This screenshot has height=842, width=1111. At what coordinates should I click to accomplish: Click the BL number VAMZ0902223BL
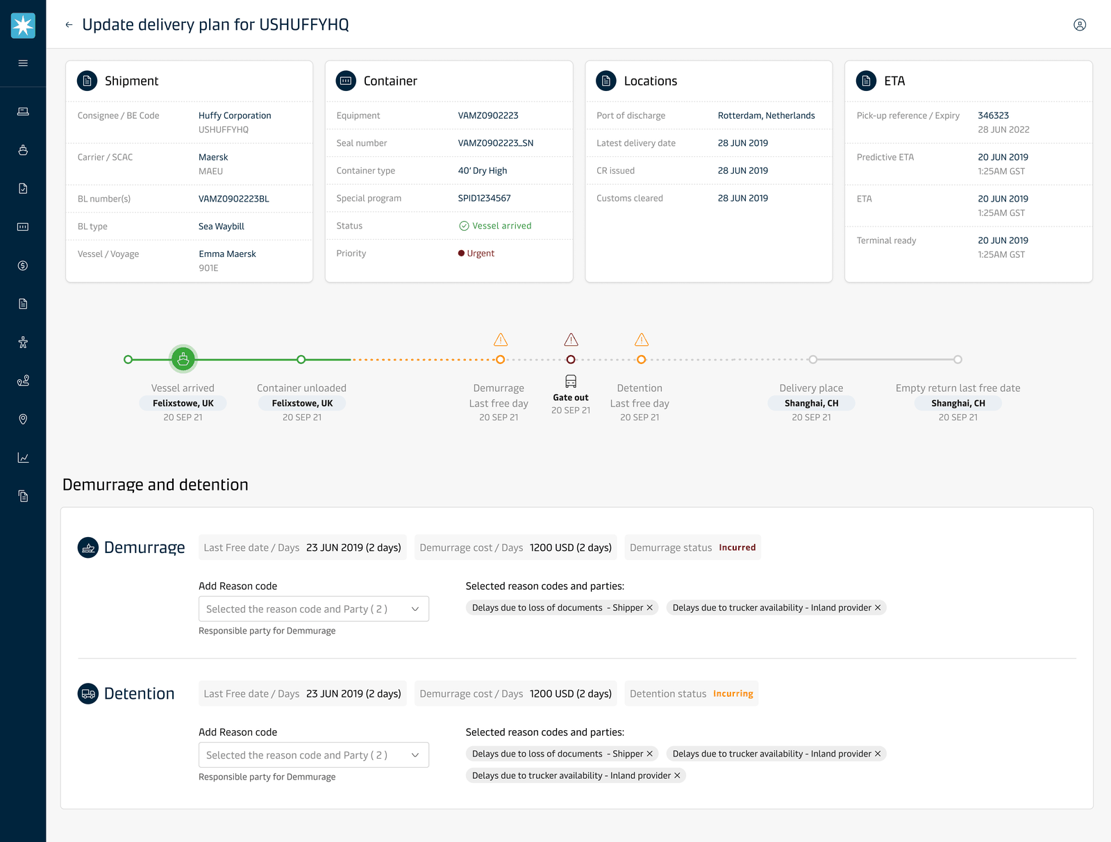[x=234, y=199]
